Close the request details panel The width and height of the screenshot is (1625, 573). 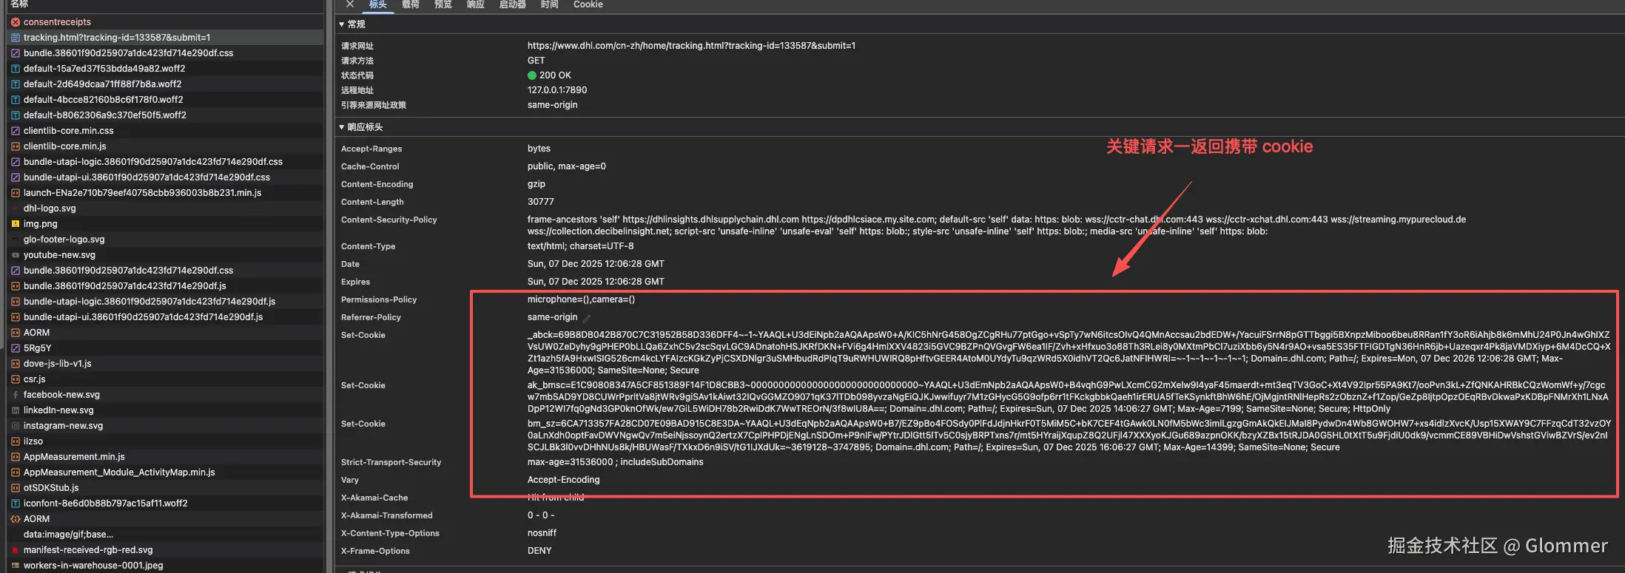pos(350,4)
